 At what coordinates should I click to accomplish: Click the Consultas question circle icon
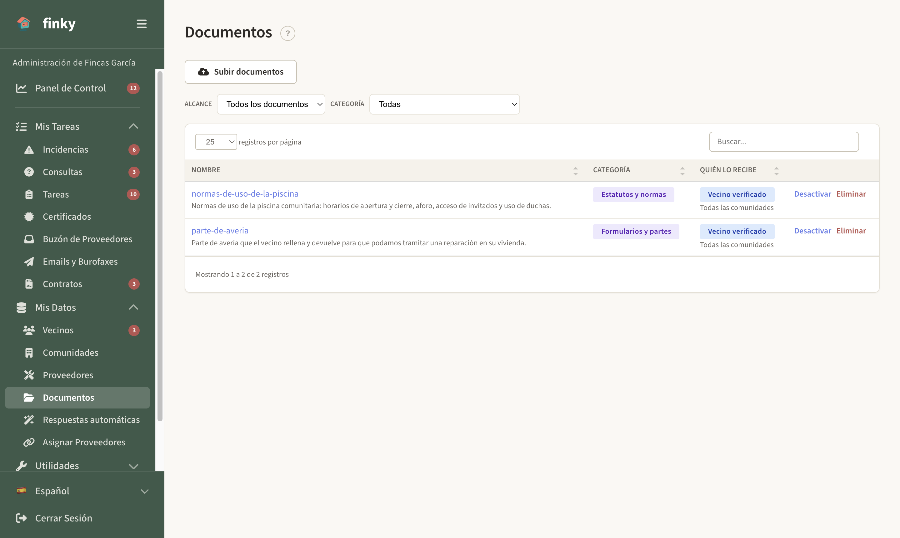29,172
